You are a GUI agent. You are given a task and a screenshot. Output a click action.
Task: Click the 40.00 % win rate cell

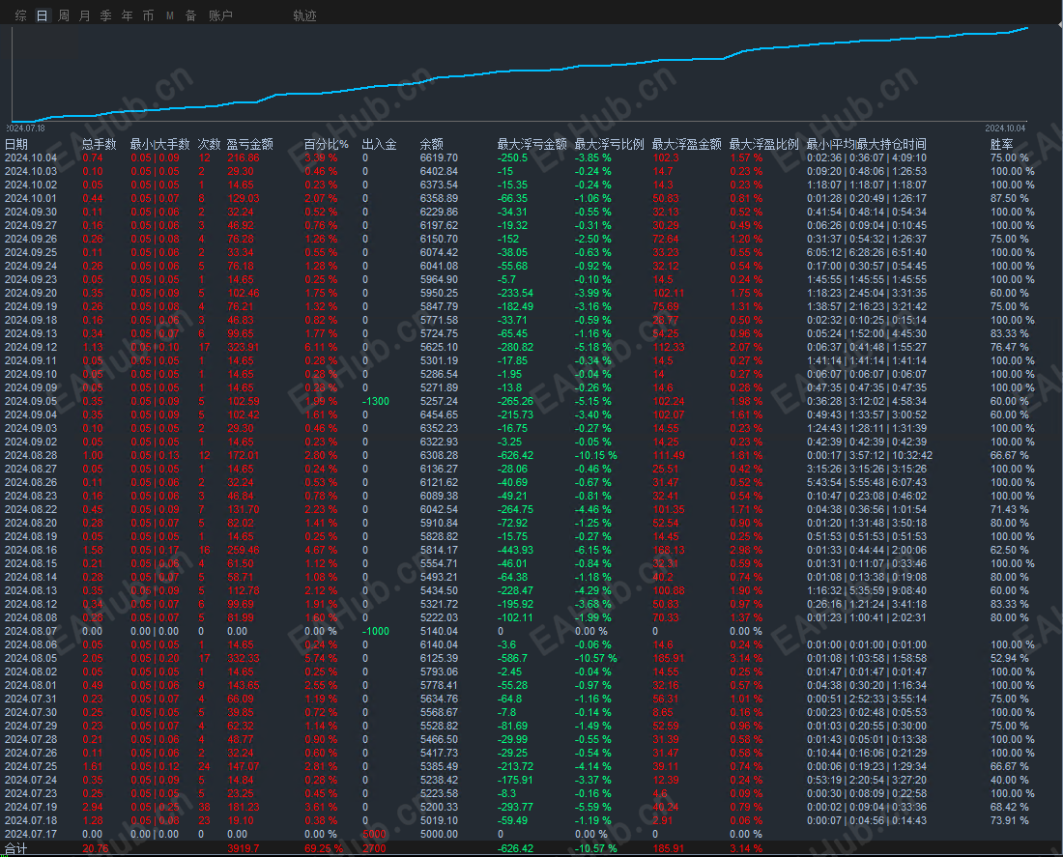(x=1010, y=780)
